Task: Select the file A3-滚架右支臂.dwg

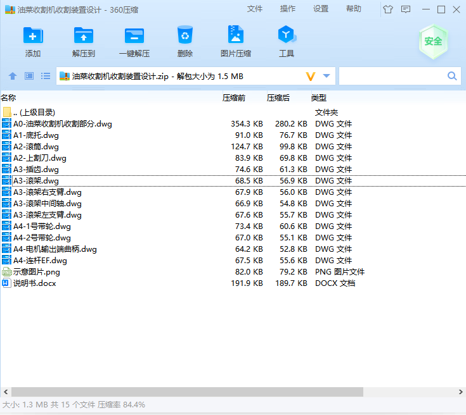Action: 48,192
